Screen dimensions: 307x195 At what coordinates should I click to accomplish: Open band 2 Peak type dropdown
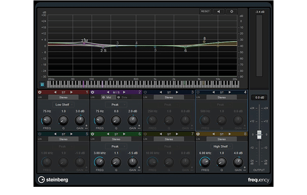click(x=116, y=104)
